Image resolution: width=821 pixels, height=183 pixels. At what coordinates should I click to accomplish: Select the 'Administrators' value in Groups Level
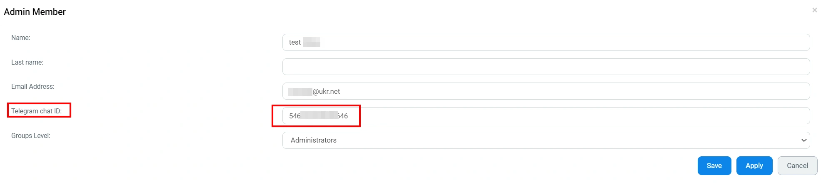(x=314, y=140)
